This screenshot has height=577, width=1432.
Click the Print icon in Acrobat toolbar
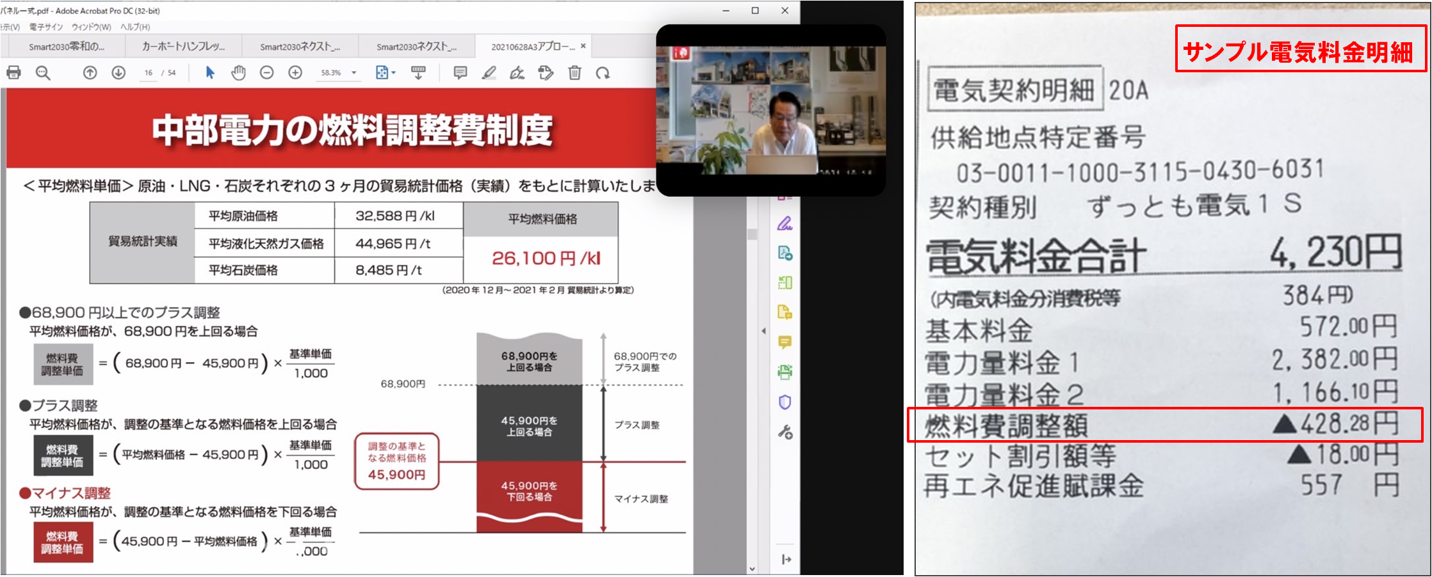click(13, 73)
